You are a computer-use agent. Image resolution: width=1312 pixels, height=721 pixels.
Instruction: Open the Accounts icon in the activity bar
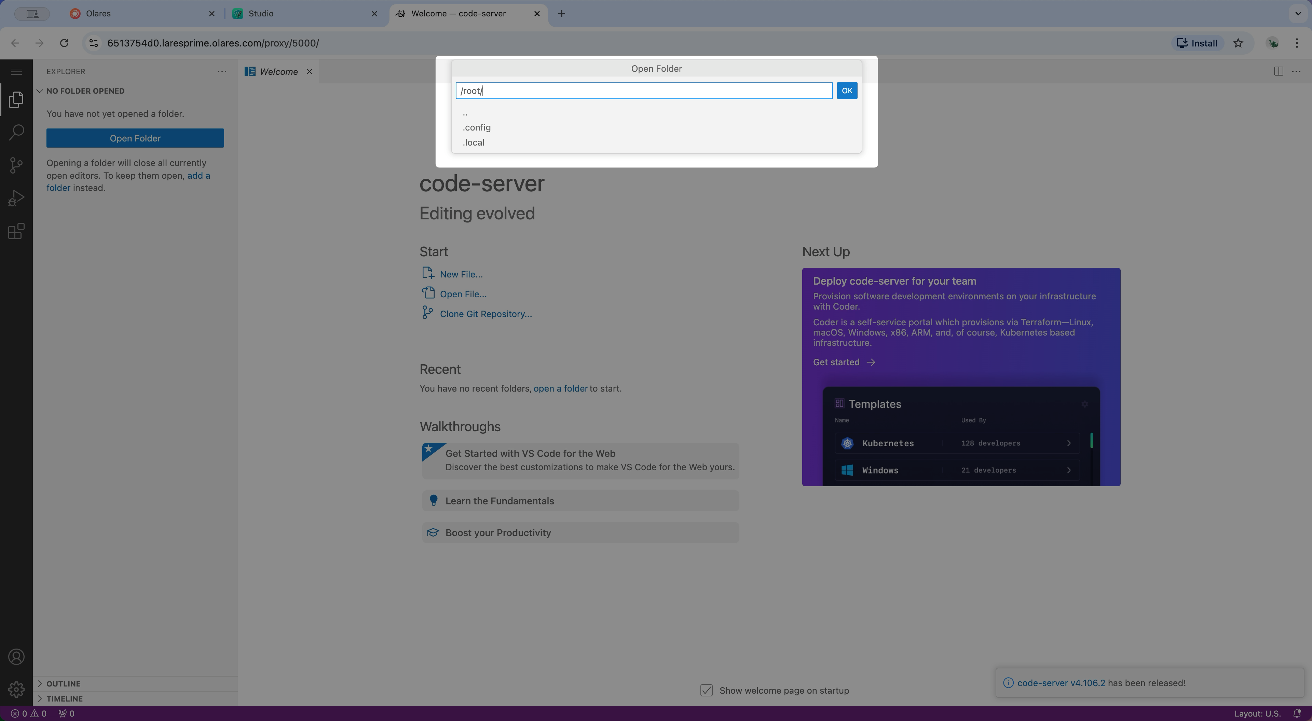click(16, 657)
